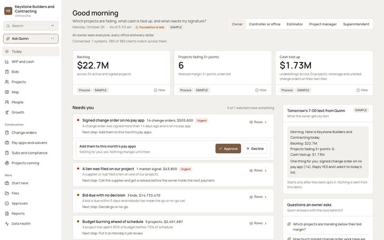The image size is (384, 240).
Task: Click the search magnifier icon
Action: [x=8, y=26]
